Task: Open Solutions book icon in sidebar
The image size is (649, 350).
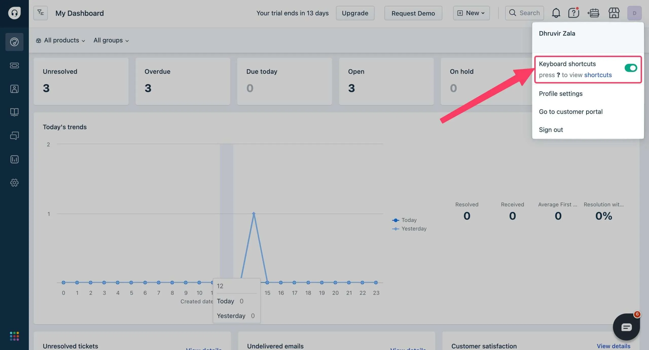Action: coord(14,112)
